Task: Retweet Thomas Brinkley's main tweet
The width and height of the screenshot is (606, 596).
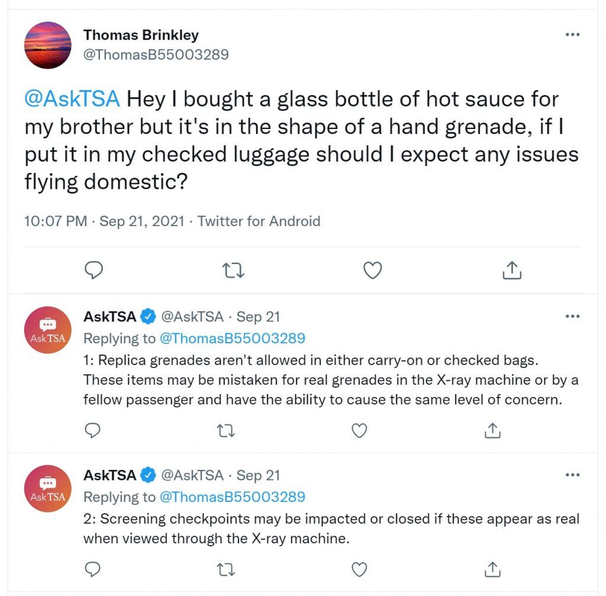Action: [233, 270]
